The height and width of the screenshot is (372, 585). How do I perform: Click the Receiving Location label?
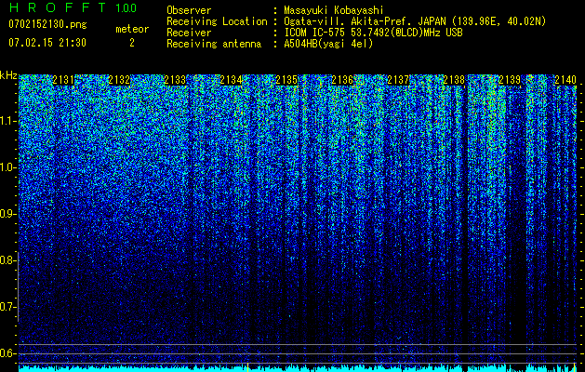pos(217,21)
